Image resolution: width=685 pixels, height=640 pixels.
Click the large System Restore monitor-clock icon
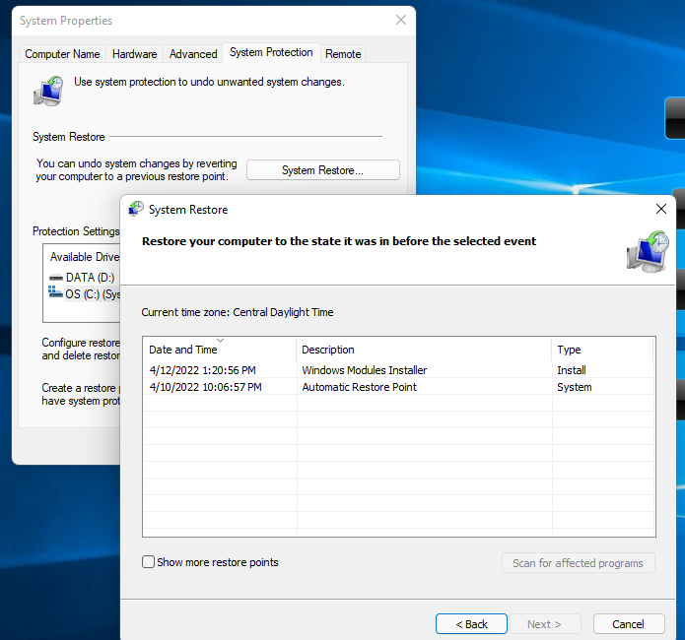648,252
